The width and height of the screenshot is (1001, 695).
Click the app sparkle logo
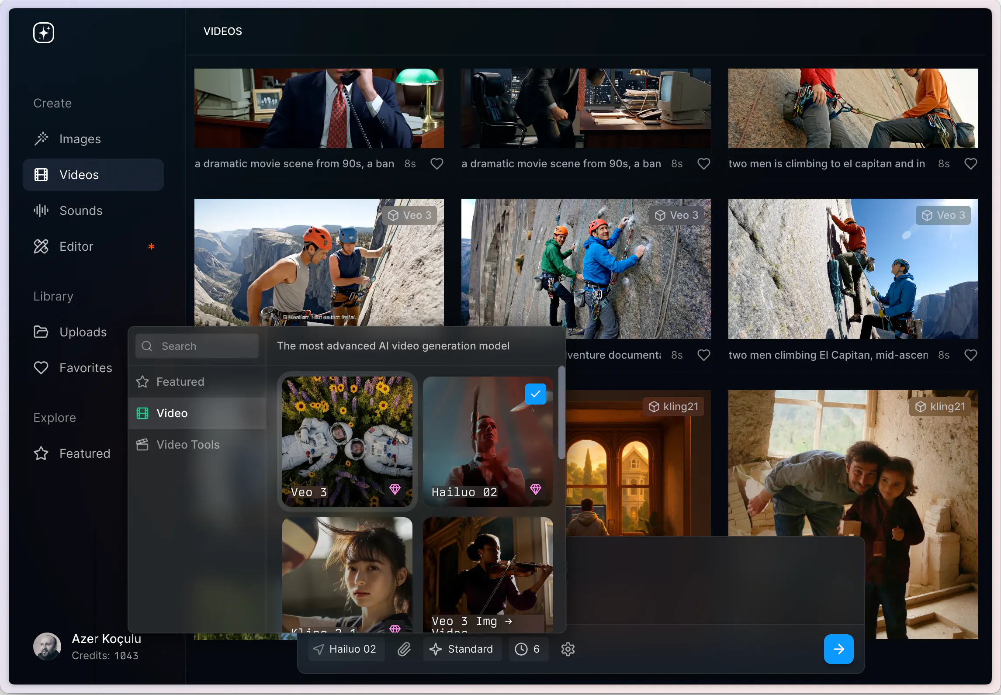coord(44,33)
